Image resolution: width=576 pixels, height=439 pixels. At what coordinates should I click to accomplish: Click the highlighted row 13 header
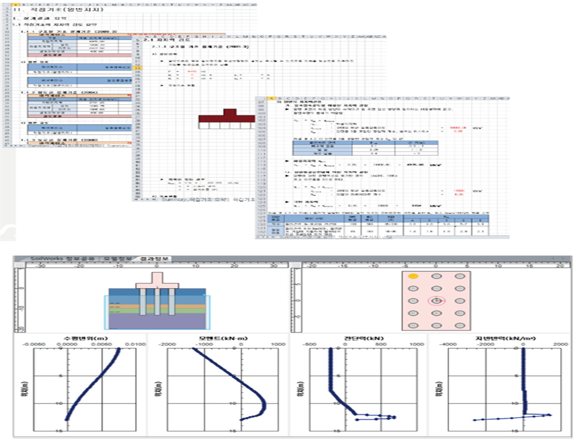pos(138,68)
